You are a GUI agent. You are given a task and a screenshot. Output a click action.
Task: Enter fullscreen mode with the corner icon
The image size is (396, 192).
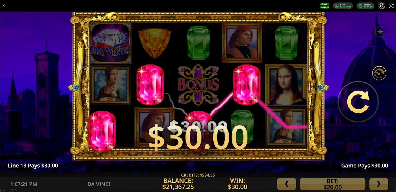391,6
